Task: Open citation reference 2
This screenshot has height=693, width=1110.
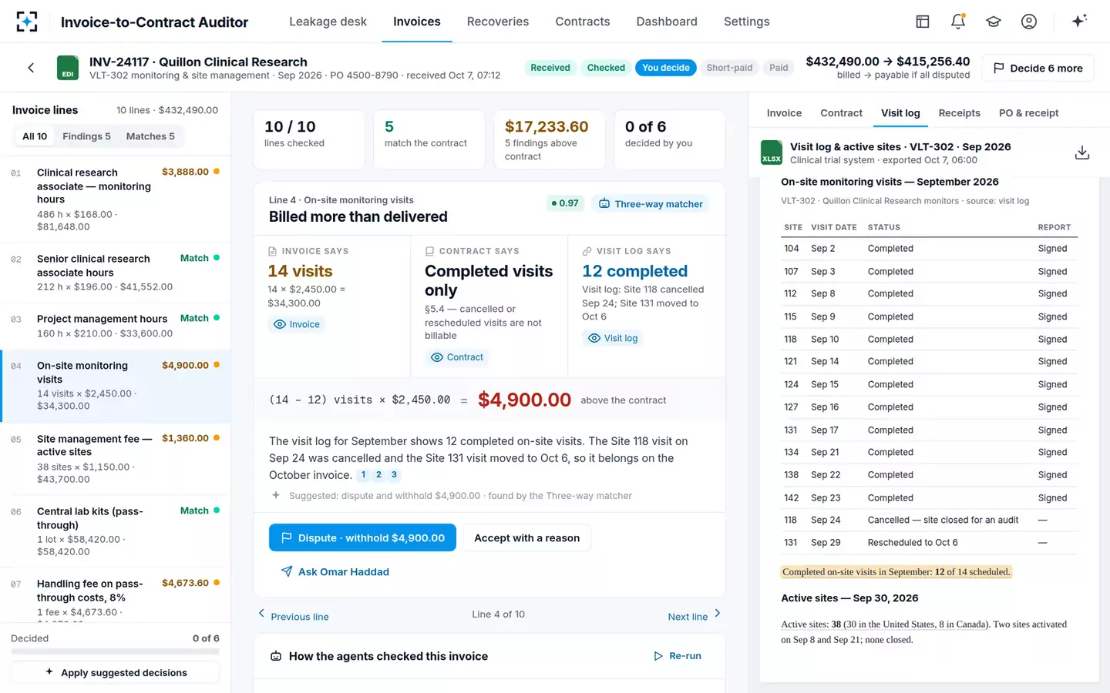Action: pos(379,475)
